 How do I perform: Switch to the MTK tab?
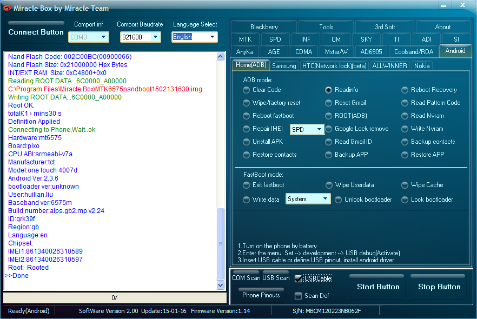245,39
